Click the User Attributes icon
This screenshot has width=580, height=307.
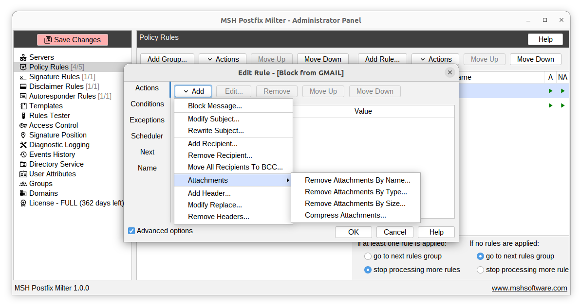point(23,174)
